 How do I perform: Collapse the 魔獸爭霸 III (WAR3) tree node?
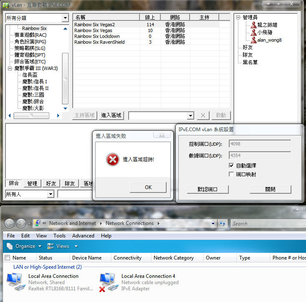(x=10, y=68)
